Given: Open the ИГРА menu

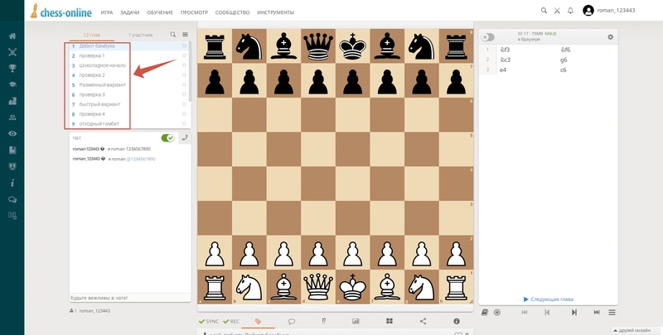Looking at the screenshot, I should [107, 12].
